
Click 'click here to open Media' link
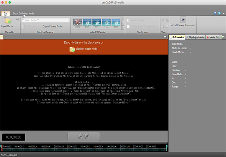[86, 49]
